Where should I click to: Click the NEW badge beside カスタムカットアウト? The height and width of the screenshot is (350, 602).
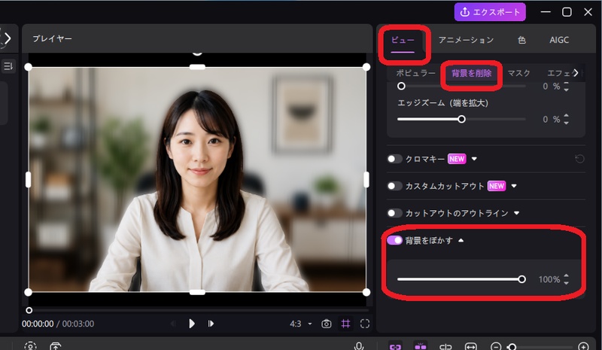(497, 186)
